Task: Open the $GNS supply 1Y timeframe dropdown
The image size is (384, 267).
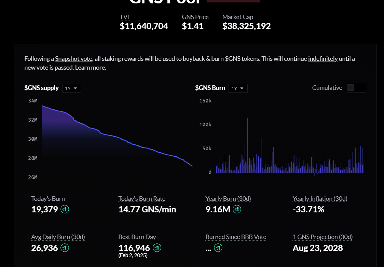Action: tap(71, 88)
